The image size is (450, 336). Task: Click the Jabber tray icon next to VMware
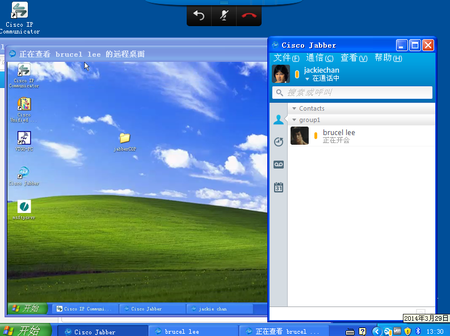[388, 331]
